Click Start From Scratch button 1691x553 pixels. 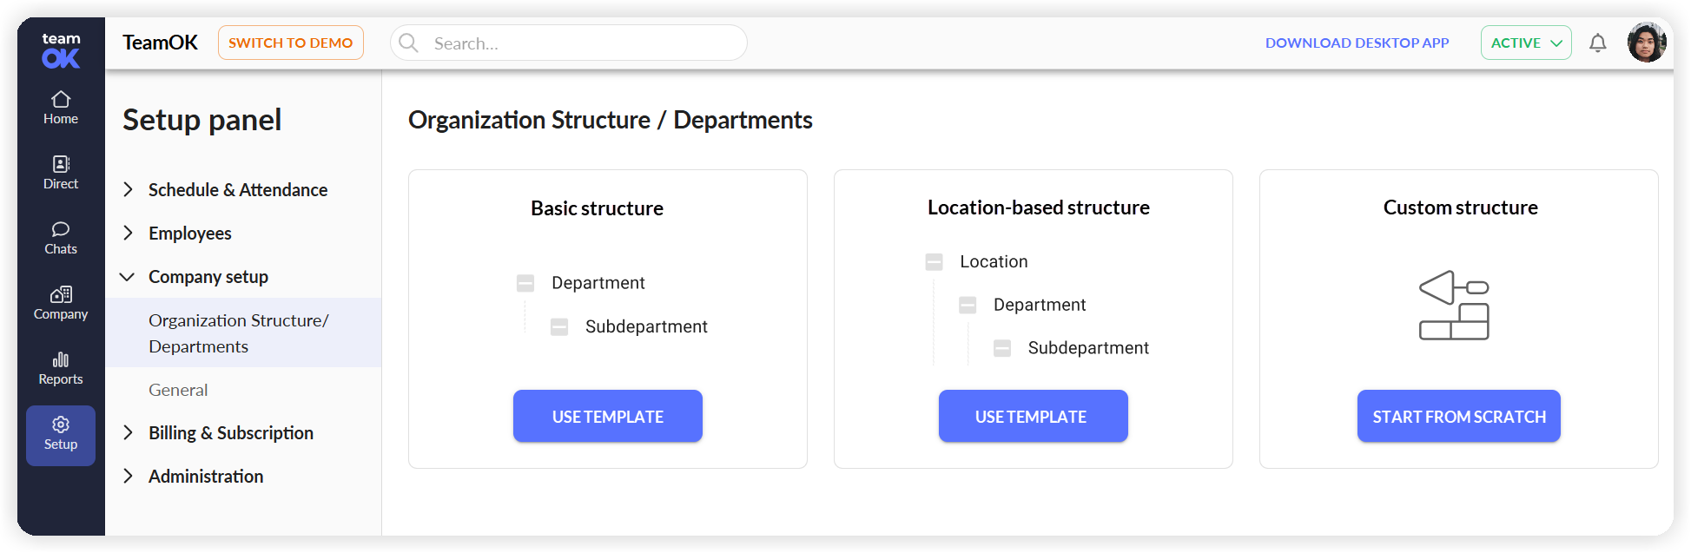pos(1459,416)
